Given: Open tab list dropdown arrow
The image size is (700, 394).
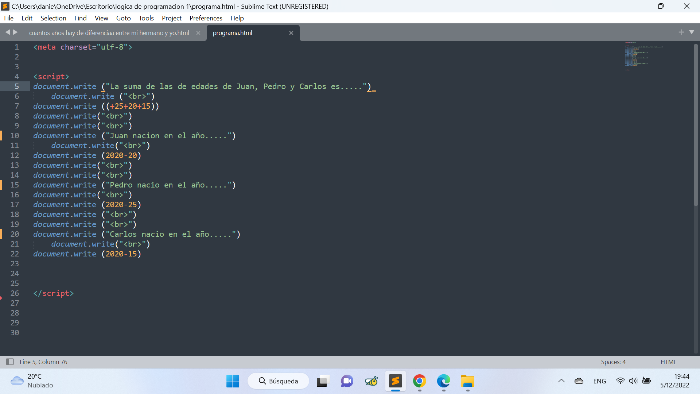Looking at the screenshot, I should click(x=692, y=32).
